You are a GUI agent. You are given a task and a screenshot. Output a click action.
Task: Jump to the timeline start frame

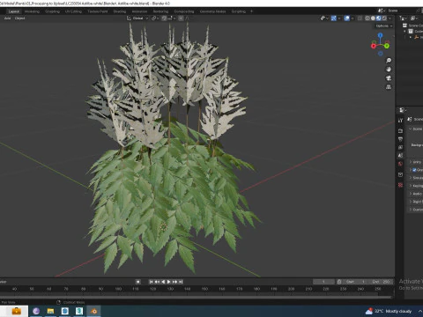tap(151, 282)
